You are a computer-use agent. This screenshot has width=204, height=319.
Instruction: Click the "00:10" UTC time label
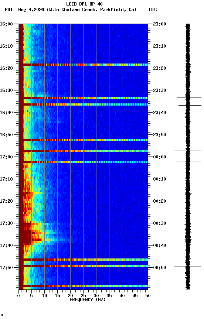[160, 179]
